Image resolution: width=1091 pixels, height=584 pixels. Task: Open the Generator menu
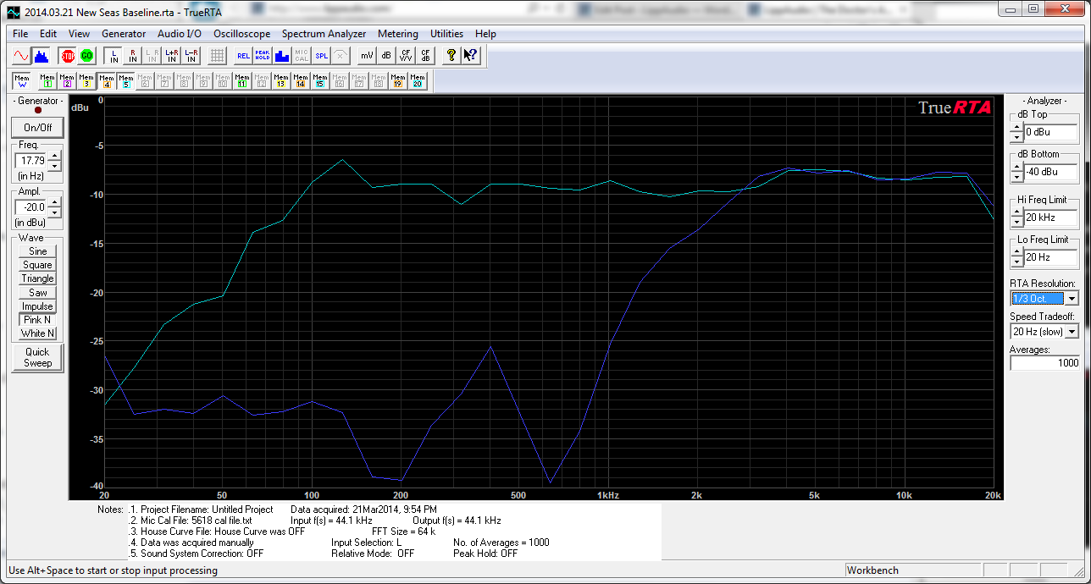tap(124, 34)
